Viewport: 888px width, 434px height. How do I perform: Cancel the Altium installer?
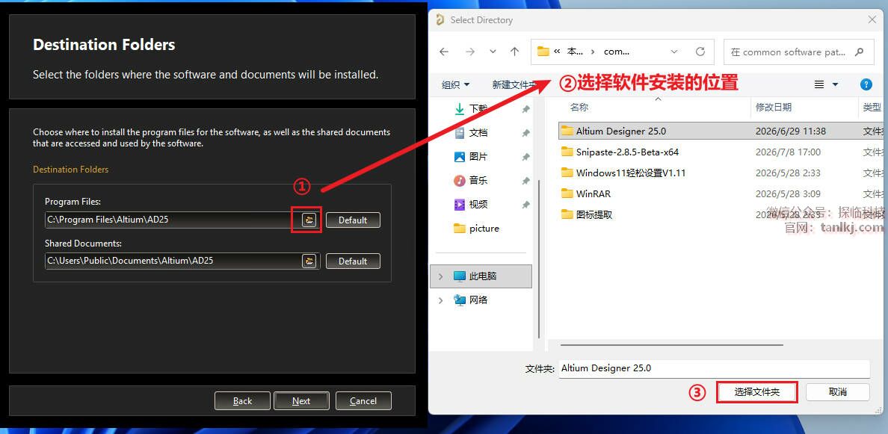(363, 400)
